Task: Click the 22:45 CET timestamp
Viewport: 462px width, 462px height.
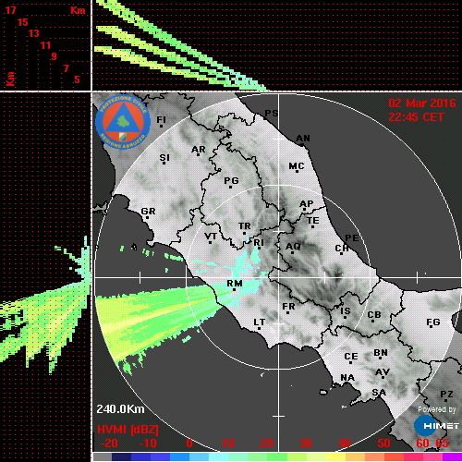Action: [416, 117]
